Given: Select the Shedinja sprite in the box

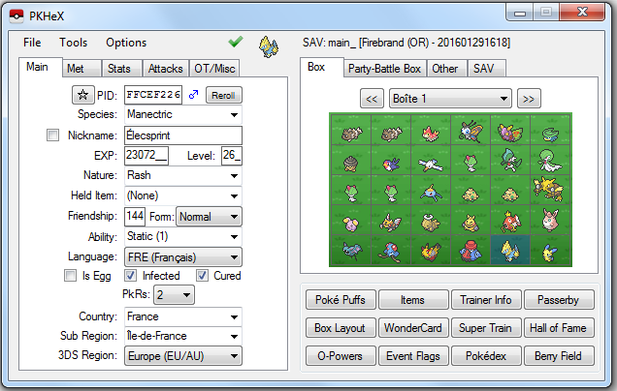Looking at the screenshot, I should click(x=431, y=223).
